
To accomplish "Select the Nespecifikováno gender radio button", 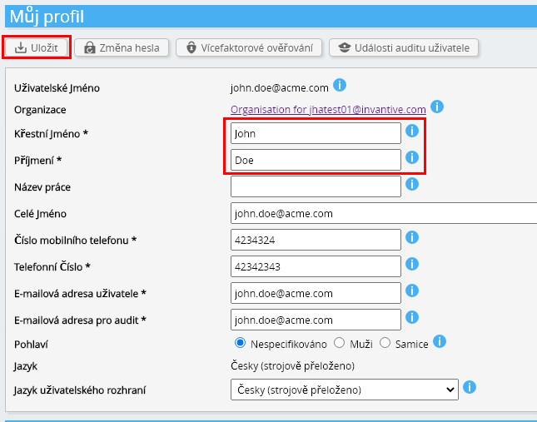I will (240, 343).
